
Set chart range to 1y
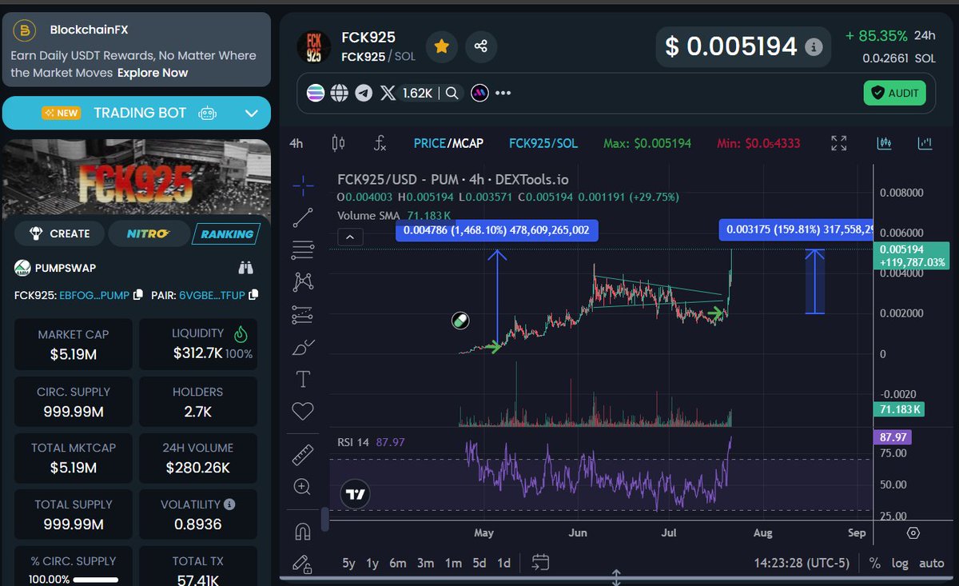click(x=372, y=563)
